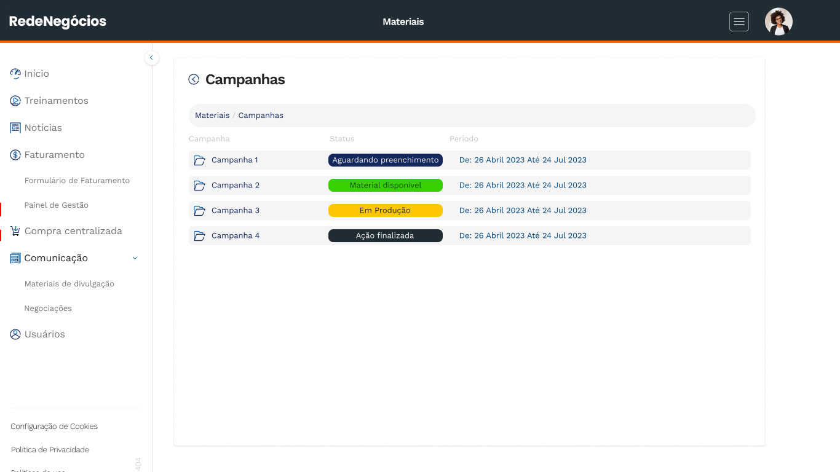
Task: Open the hamburger menu in header
Action: 739,22
